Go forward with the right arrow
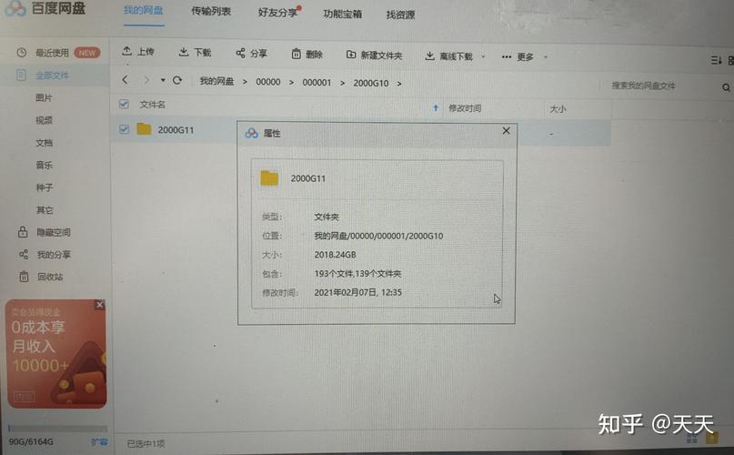 146,80
